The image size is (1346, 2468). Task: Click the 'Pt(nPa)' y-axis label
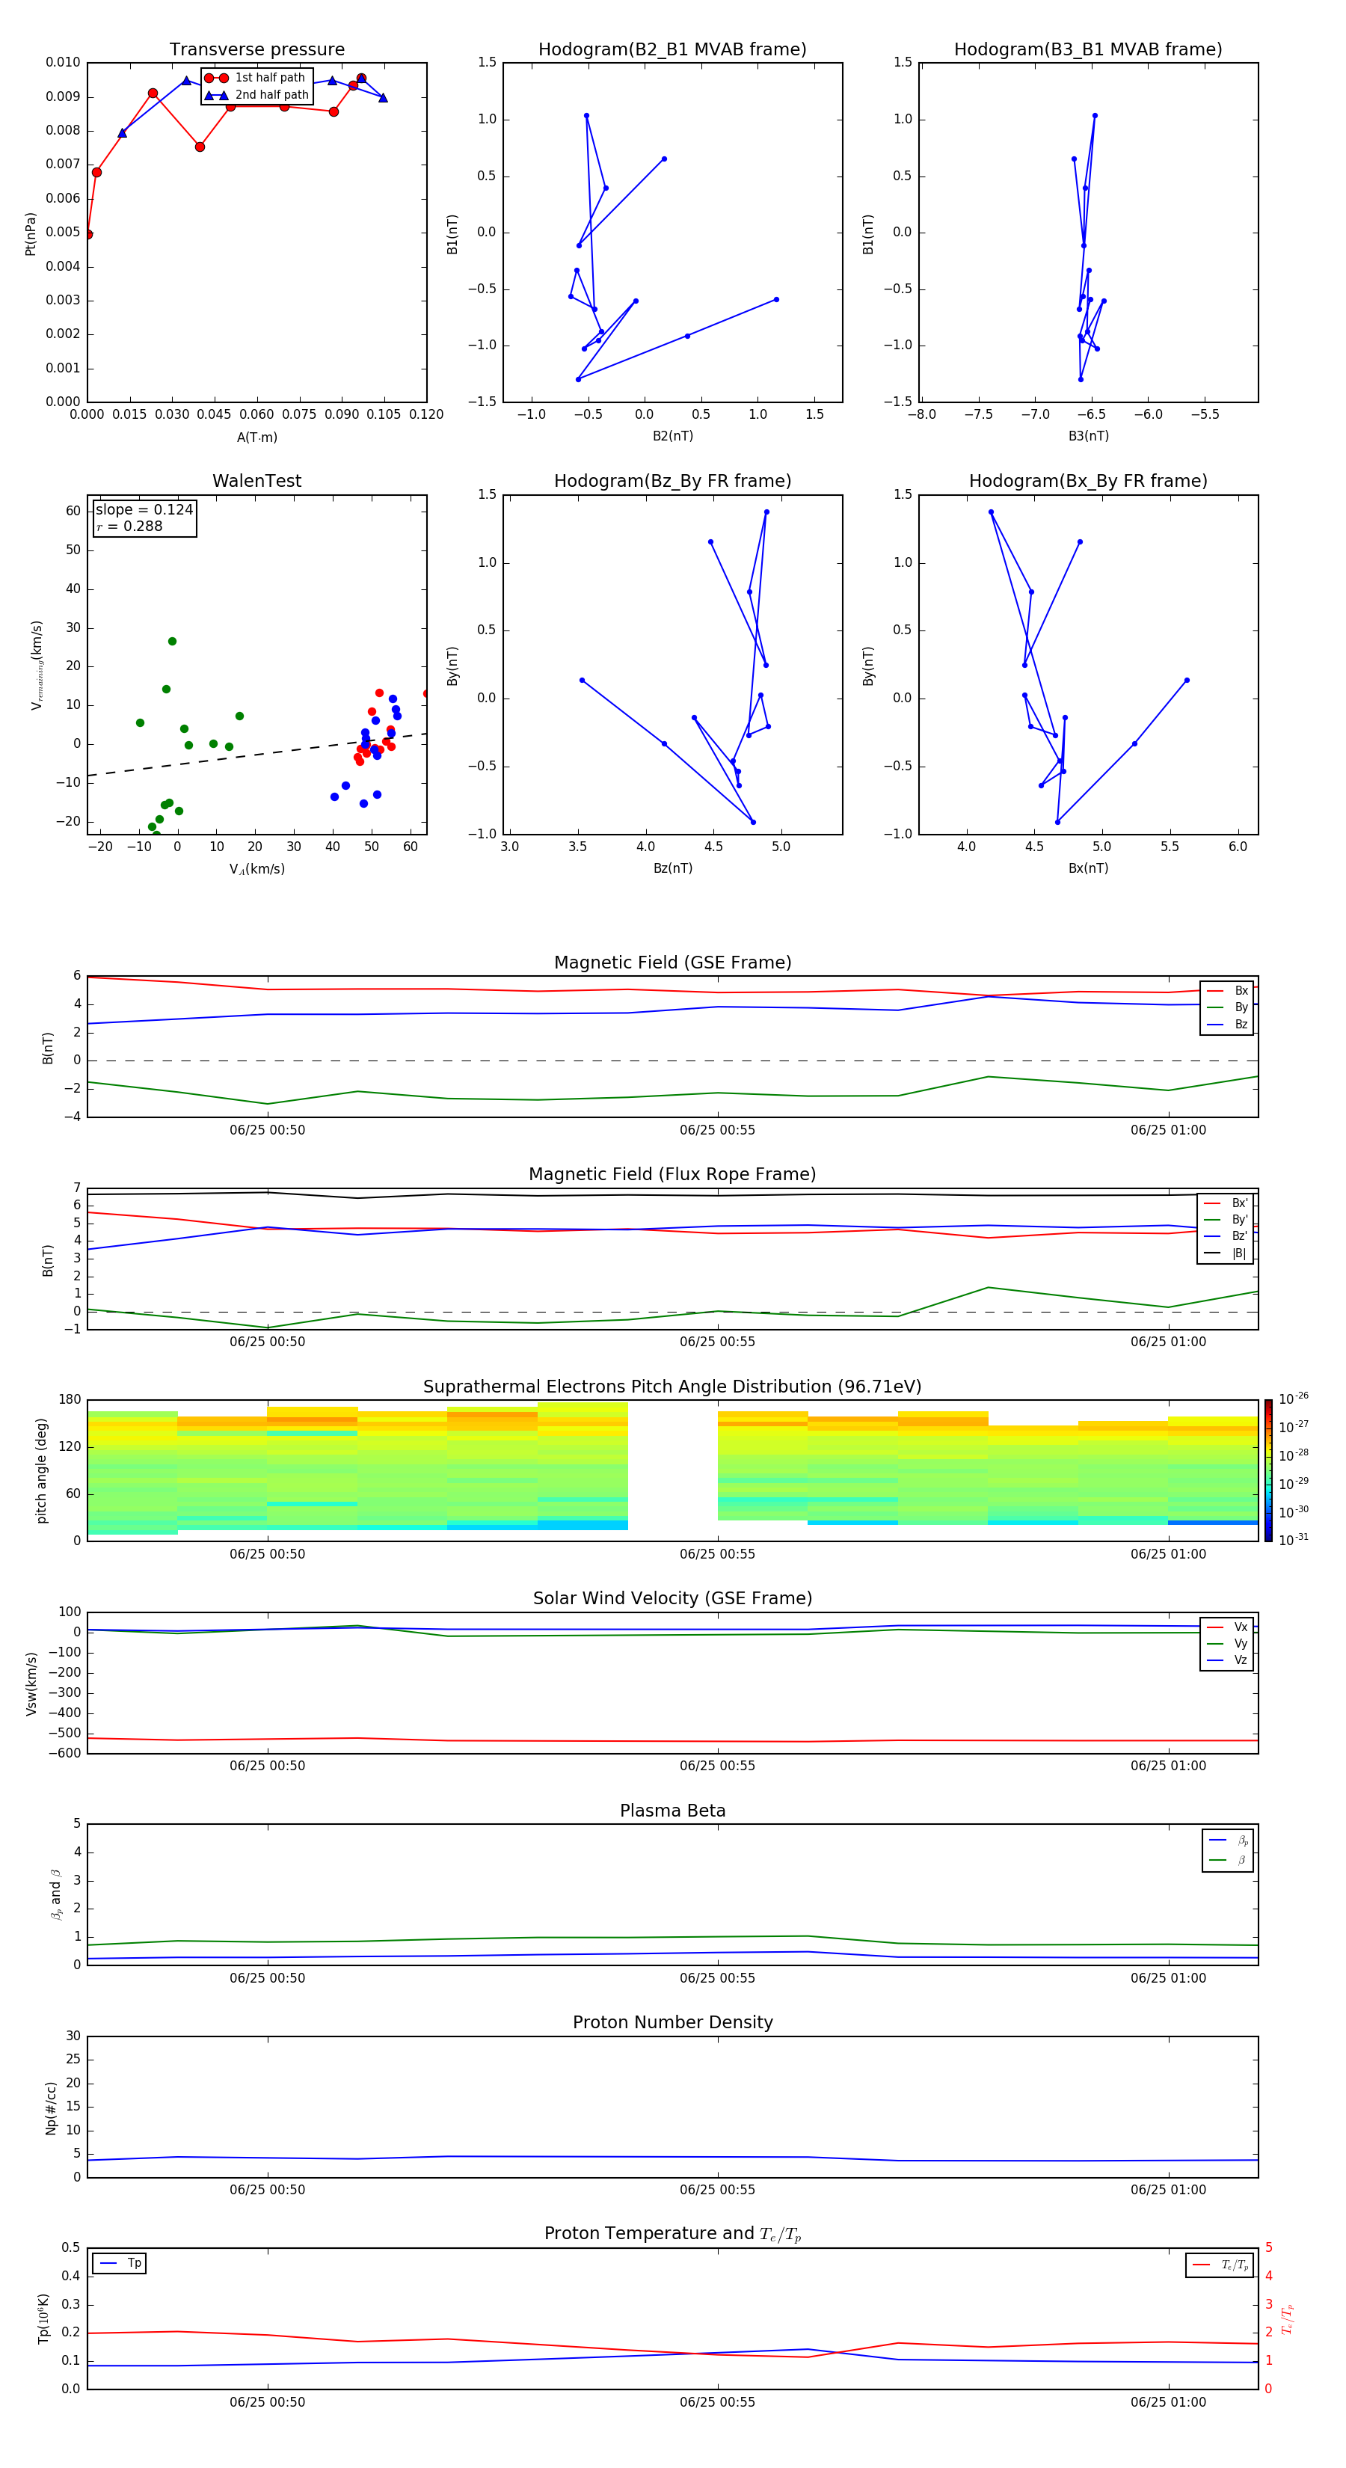click(x=31, y=234)
